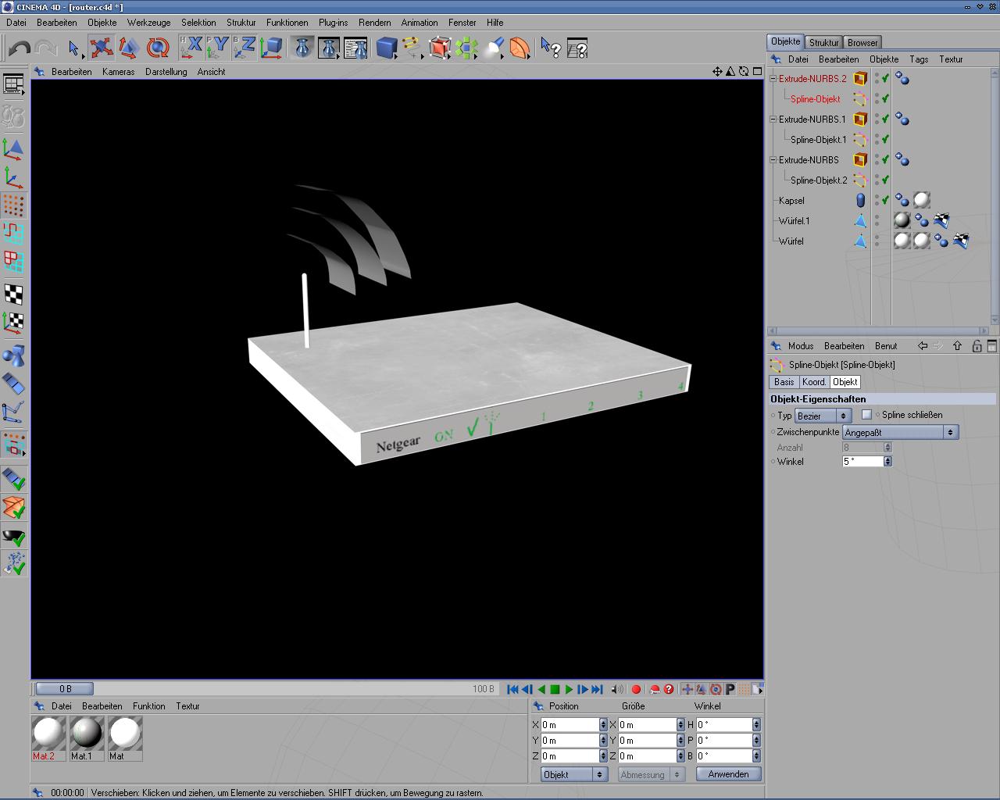Open the spline objects palette

413,48
